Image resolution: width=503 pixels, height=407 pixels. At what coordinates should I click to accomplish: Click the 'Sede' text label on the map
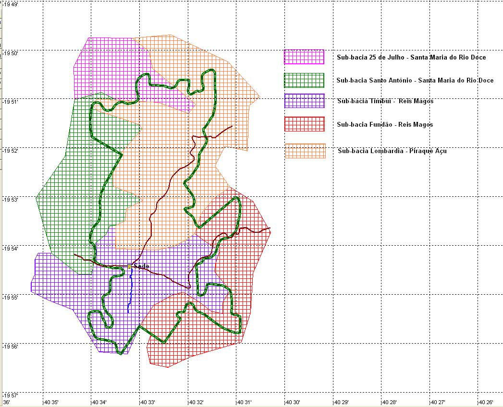141,266
